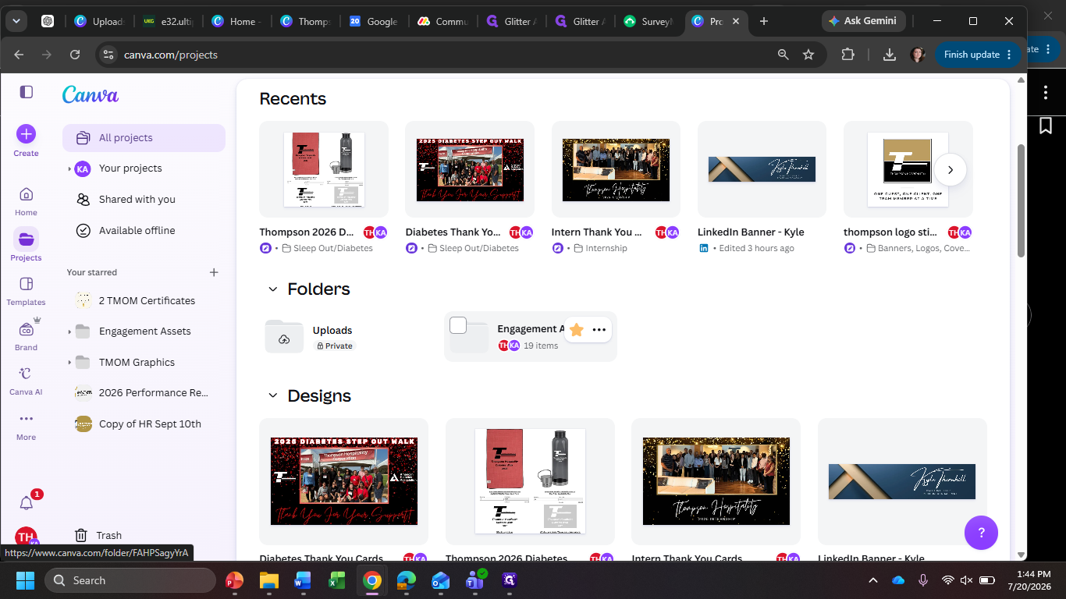The height and width of the screenshot is (599, 1066).
Task: Open 2 TMOM Certificates starred item
Action: pos(144,300)
